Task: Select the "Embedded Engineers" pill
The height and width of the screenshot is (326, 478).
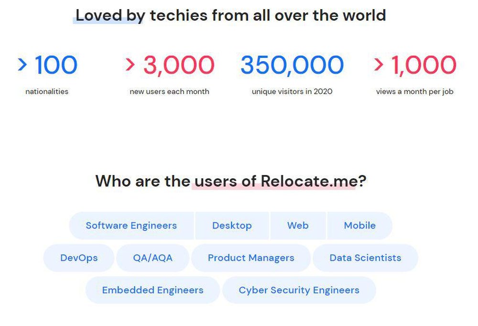Action: pyautogui.click(x=152, y=290)
